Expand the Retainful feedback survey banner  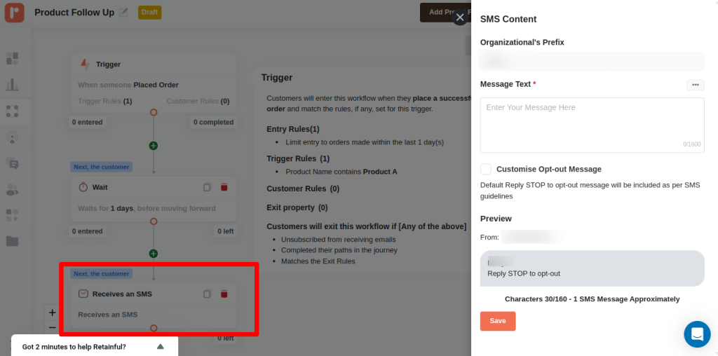pos(160,346)
